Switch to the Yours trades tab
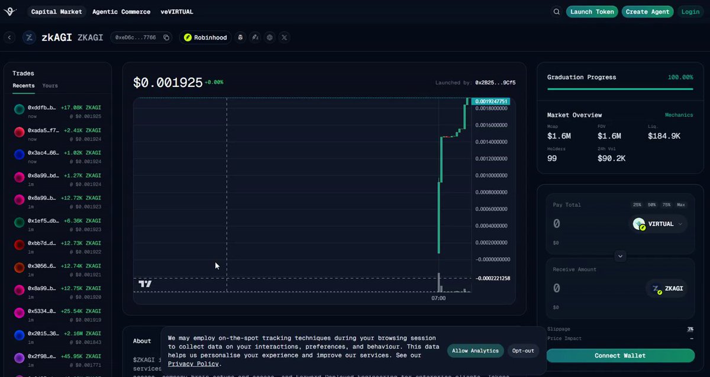 (50, 86)
